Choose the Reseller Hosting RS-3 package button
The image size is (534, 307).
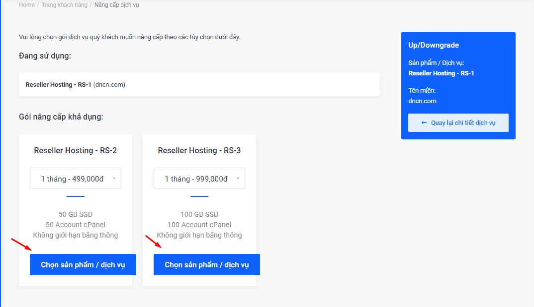pyautogui.click(x=206, y=265)
